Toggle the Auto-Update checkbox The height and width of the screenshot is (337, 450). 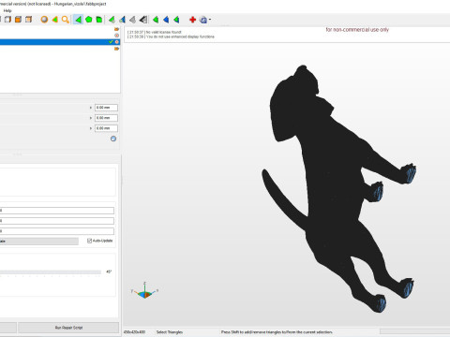[89, 241]
